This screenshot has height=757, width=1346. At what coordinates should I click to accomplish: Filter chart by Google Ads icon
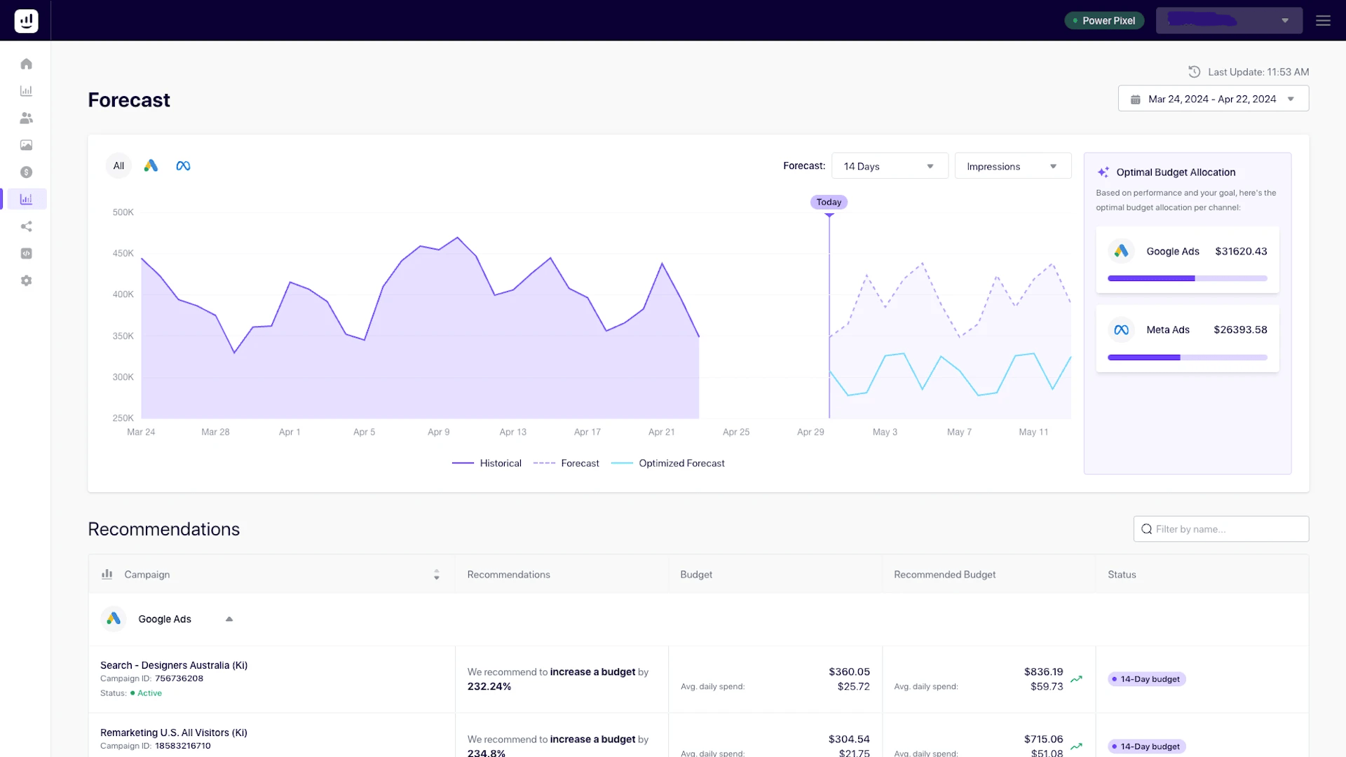(151, 166)
